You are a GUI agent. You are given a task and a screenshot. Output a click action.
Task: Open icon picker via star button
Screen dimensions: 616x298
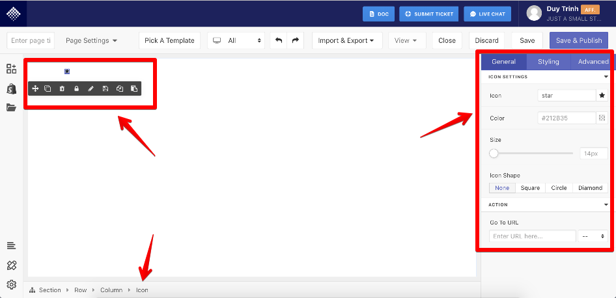coord(602,96)
